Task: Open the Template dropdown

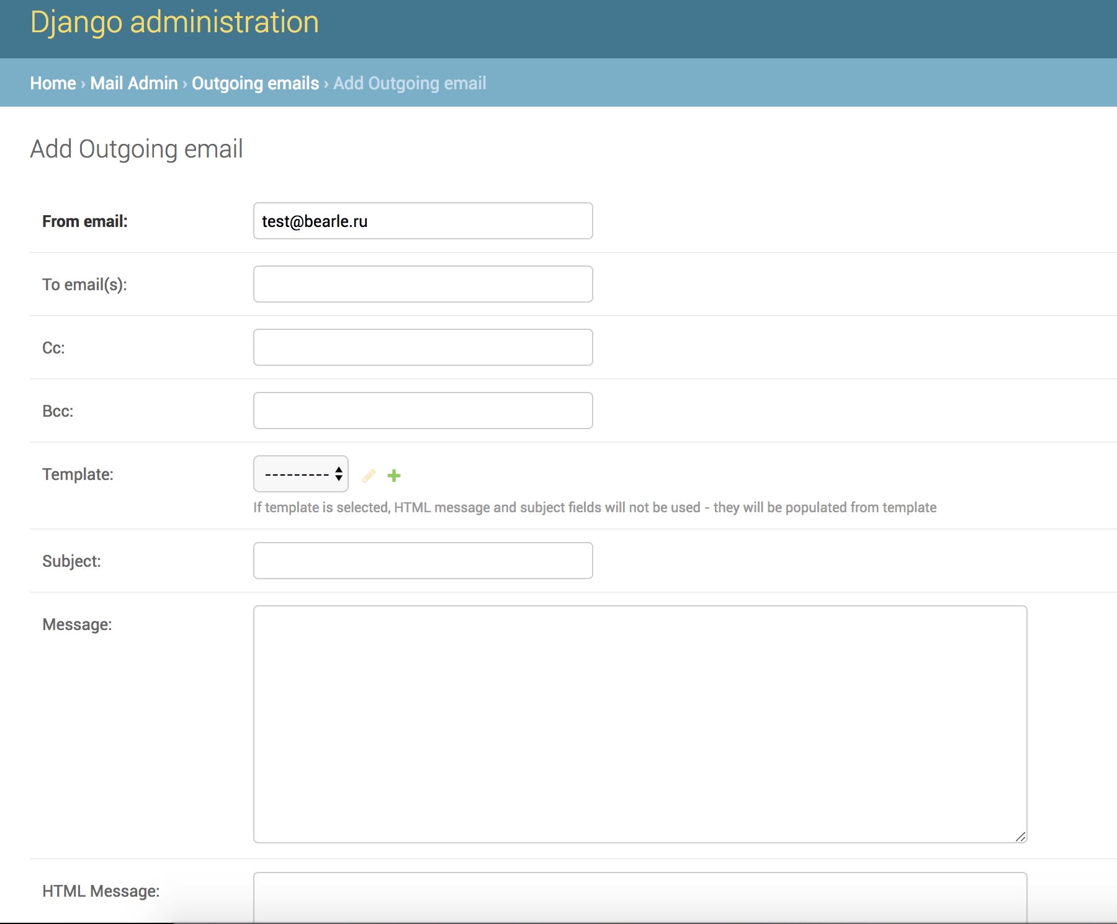Action: (x=301, y=474)
